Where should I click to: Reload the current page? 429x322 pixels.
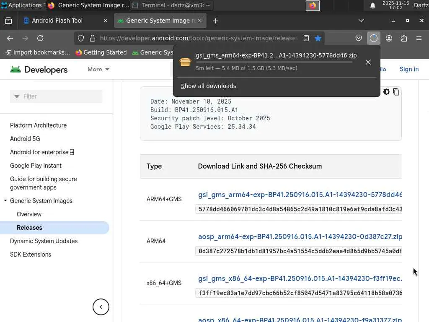(40, 38)
